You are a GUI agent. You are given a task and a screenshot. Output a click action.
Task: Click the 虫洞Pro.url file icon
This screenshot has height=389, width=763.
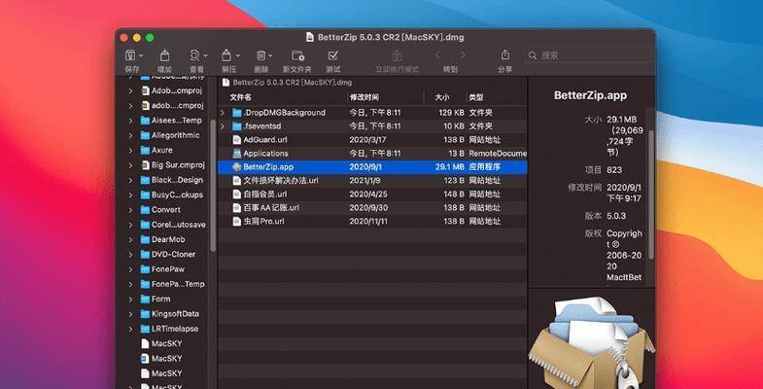pos(237,221)
